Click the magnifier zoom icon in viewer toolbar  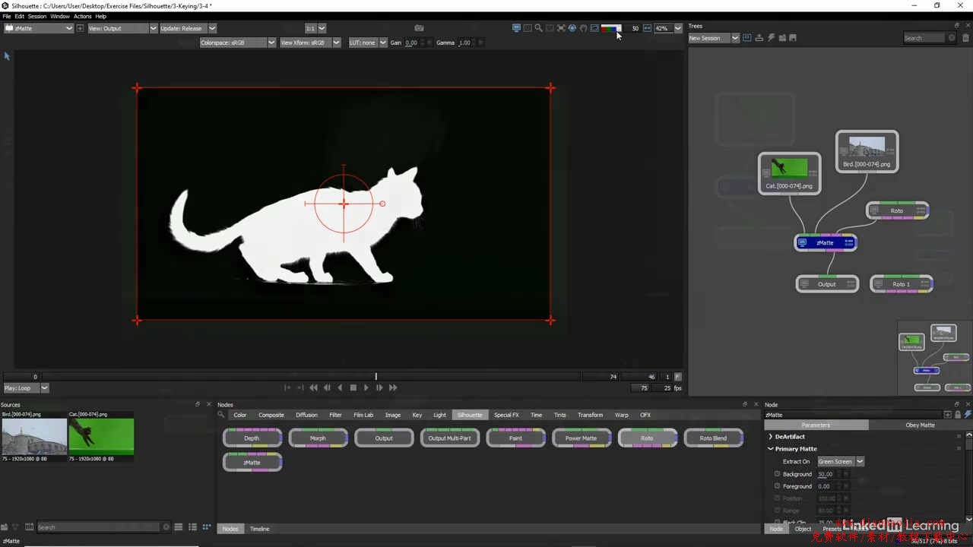click(x=538, y=28)
